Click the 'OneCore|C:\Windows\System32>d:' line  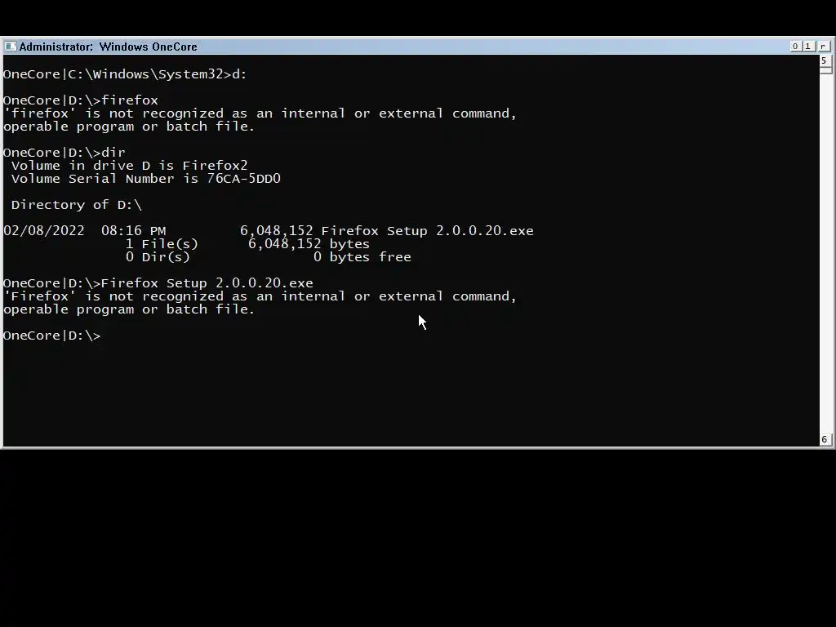tap(125, 74)
